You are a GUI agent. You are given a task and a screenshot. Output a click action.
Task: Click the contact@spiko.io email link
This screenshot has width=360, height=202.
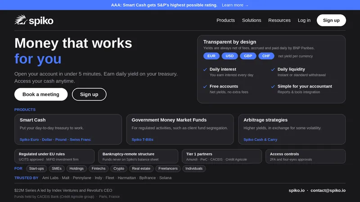tap(328, 190)
